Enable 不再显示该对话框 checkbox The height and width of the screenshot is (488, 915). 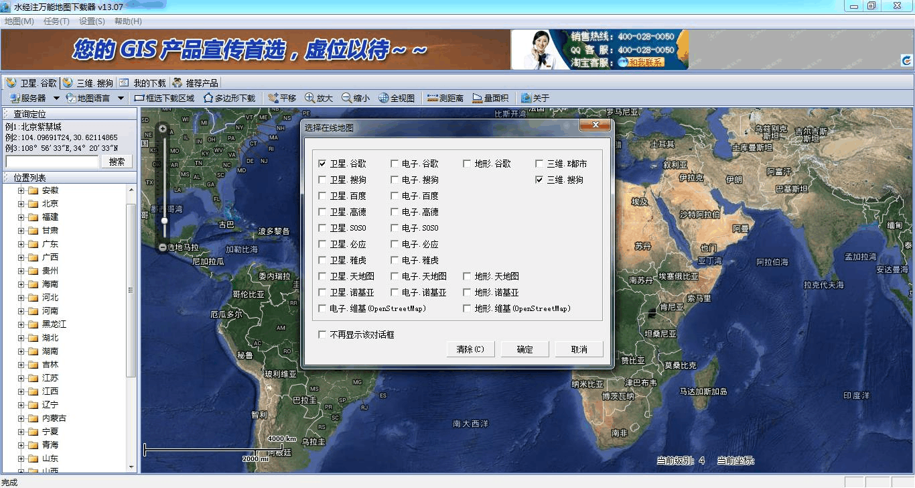point(322,334)
